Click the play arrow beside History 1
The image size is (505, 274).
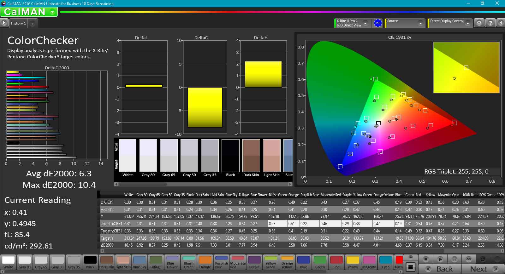click(4, 23)
